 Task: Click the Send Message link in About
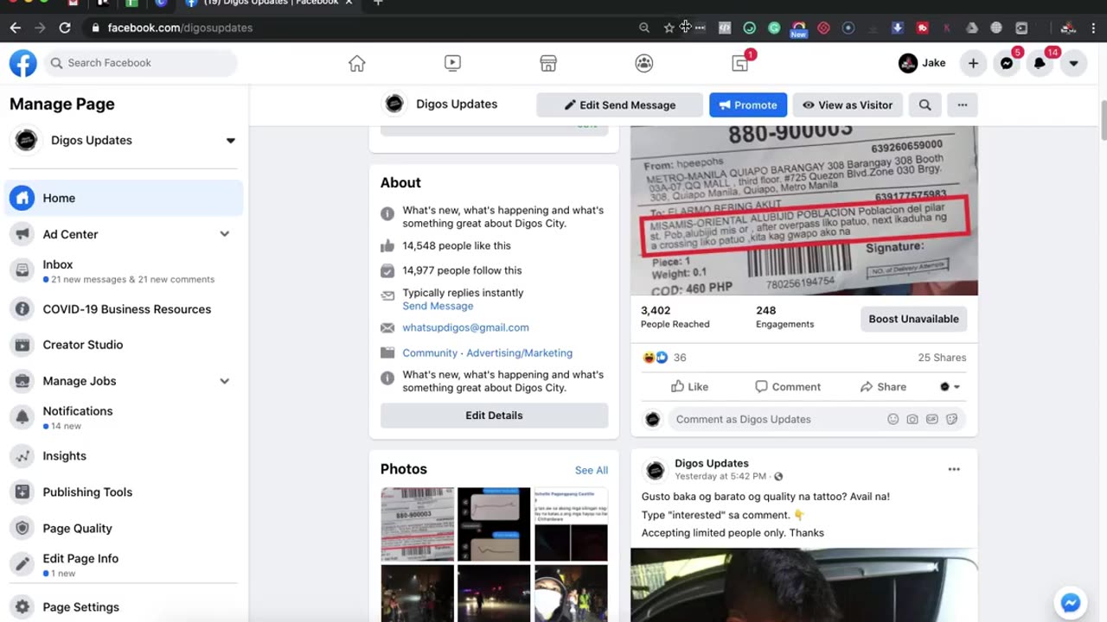[438, 306]
